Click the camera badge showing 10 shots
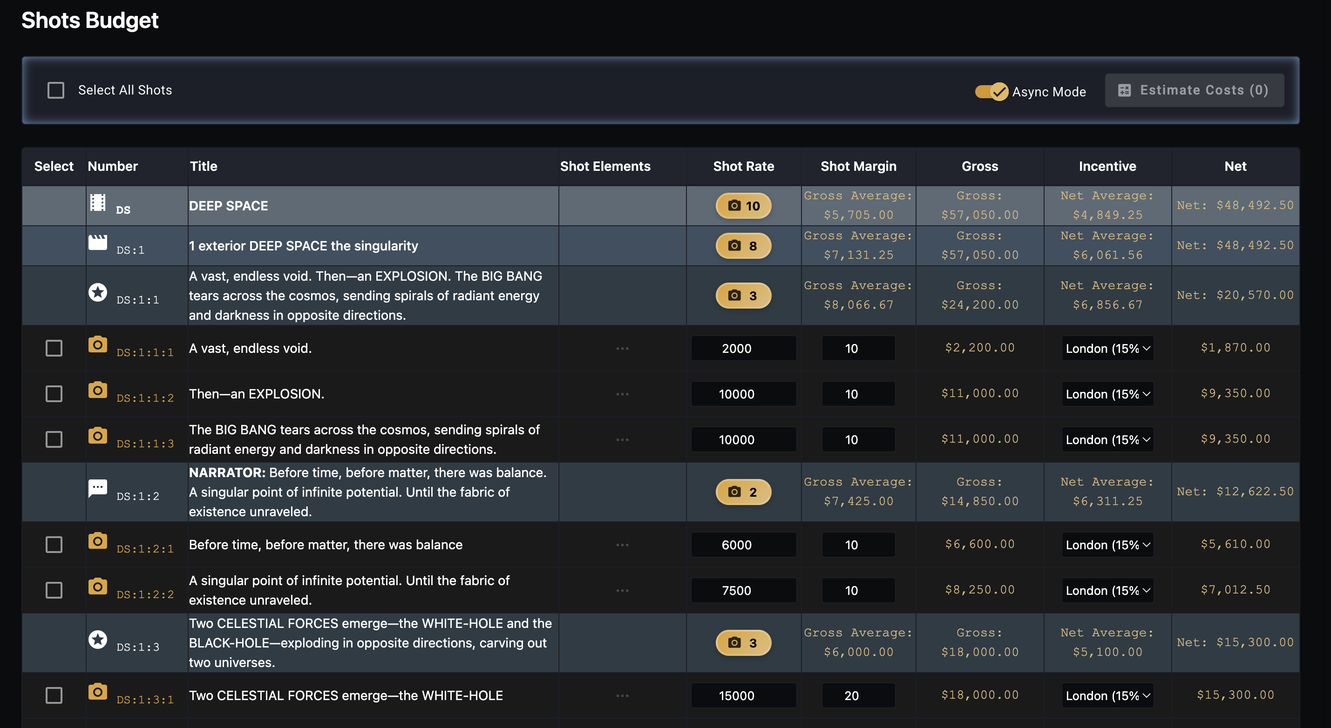This screenshot has width=1331, height=728. [x=743, y=206]
